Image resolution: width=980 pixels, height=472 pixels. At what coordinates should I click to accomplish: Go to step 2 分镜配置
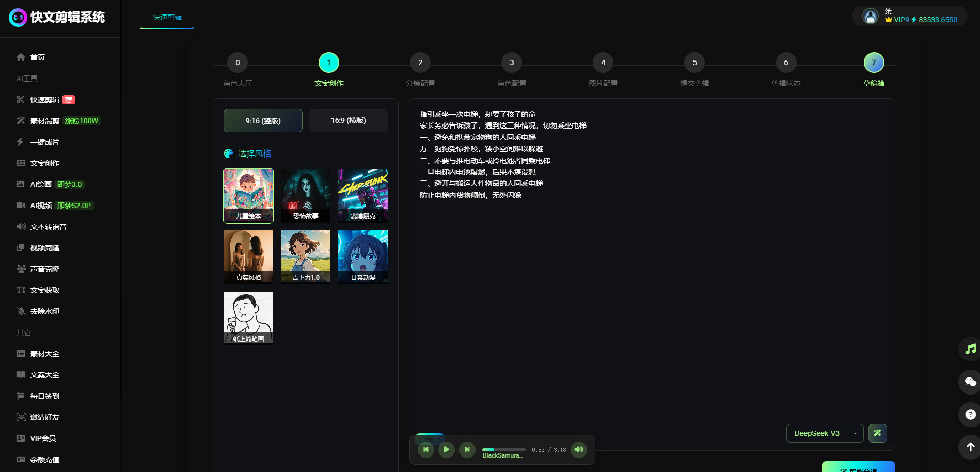point(420,63)
